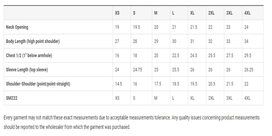Image resolution: width=272 pixels, height=136 pixels.
Task: Click the Body Length (high point shoulder) label
Action: (x=33, y=41)
